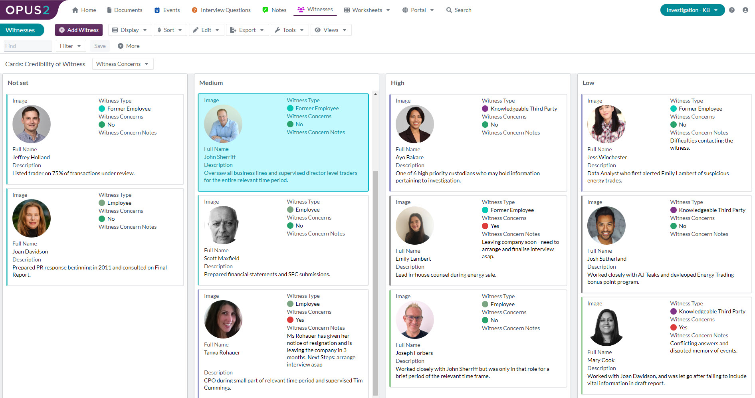This screenshot has width=755, height=398.
Task: Open the user account profile icon
Action: click(745, 10)
